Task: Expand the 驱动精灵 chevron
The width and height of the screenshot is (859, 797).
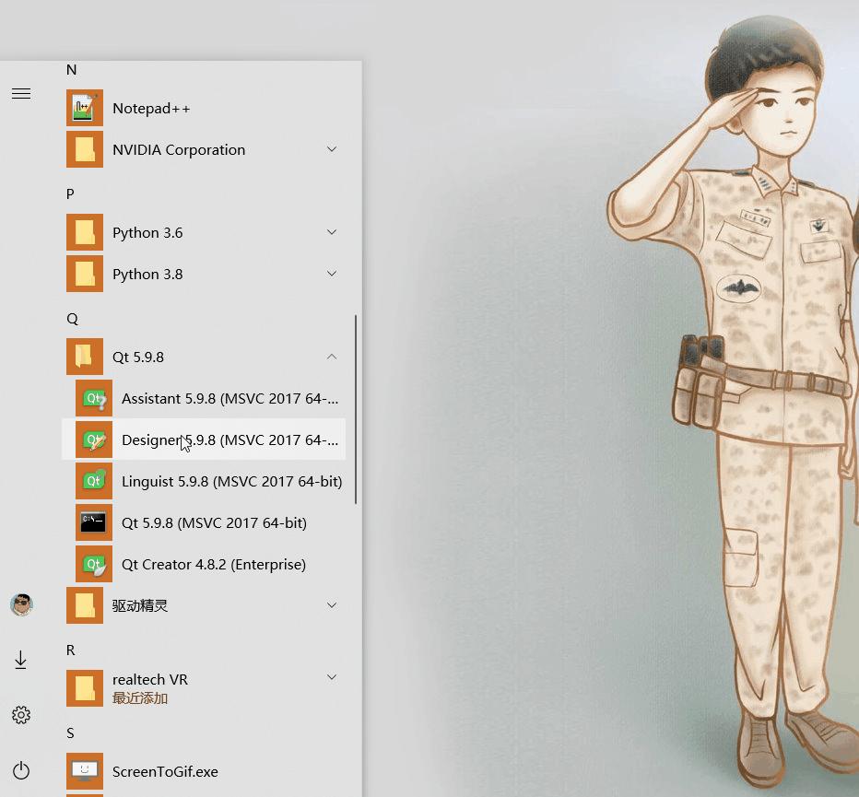Action: click(332, 605)
